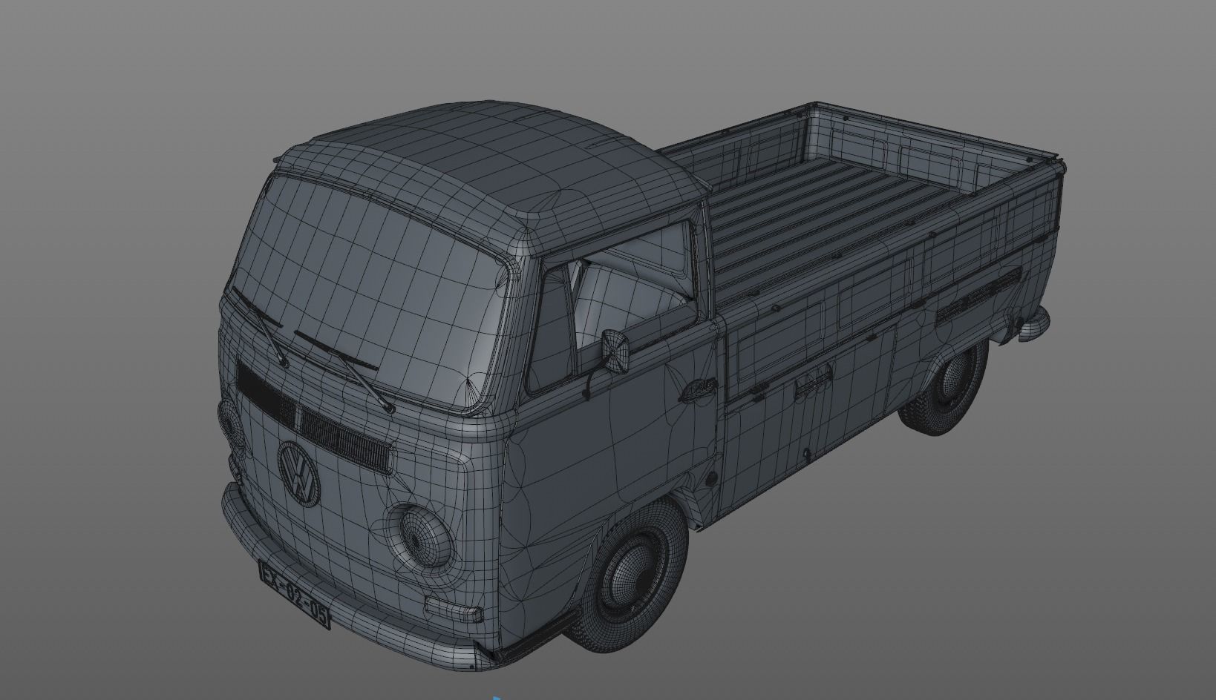Click the VW logo on the truck front
Image resolution: width=1216 pixels, height=700 pixels.
[x=298, y=475]
